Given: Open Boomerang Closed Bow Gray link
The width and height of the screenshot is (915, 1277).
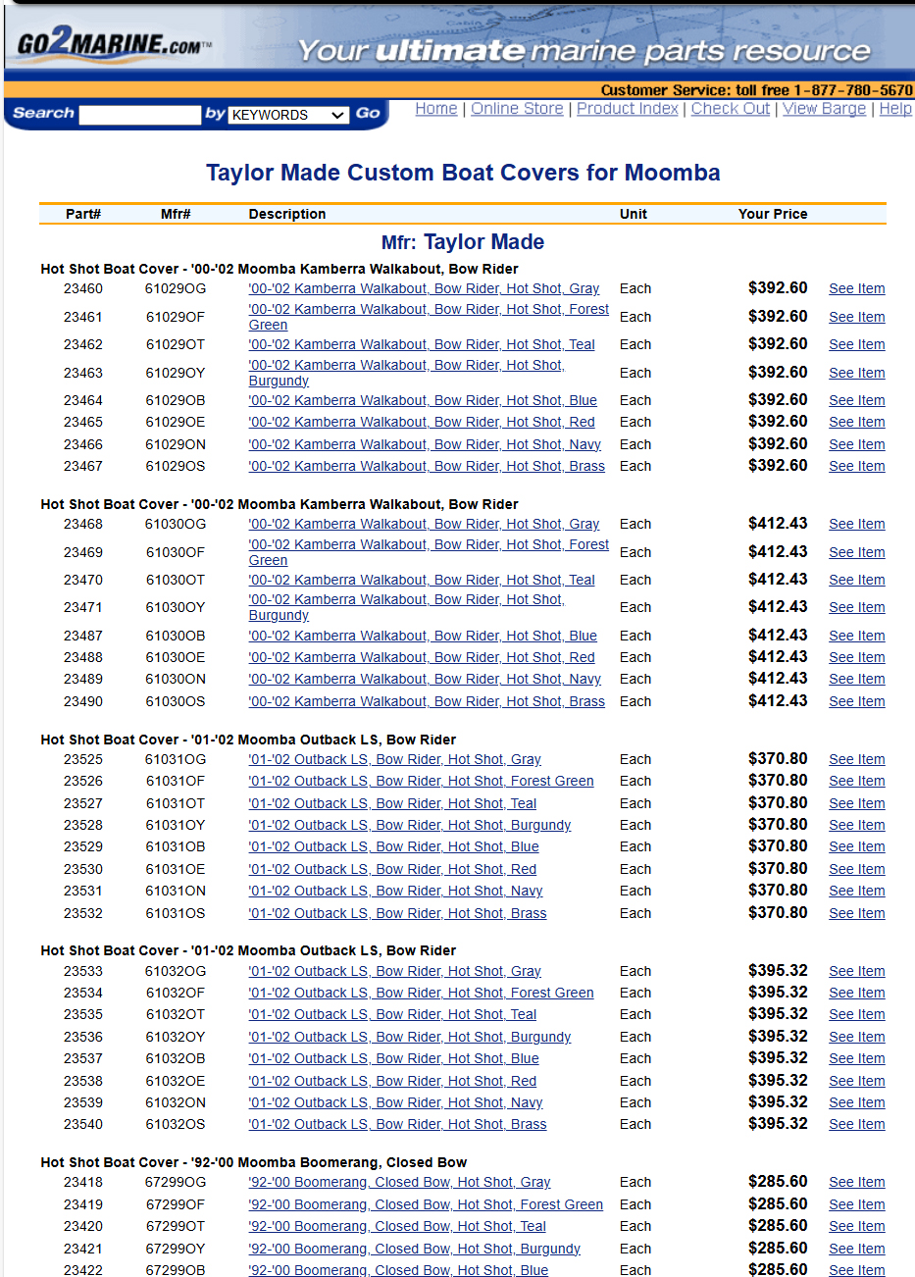Looking at the screenshot, I should [399, 1182].
